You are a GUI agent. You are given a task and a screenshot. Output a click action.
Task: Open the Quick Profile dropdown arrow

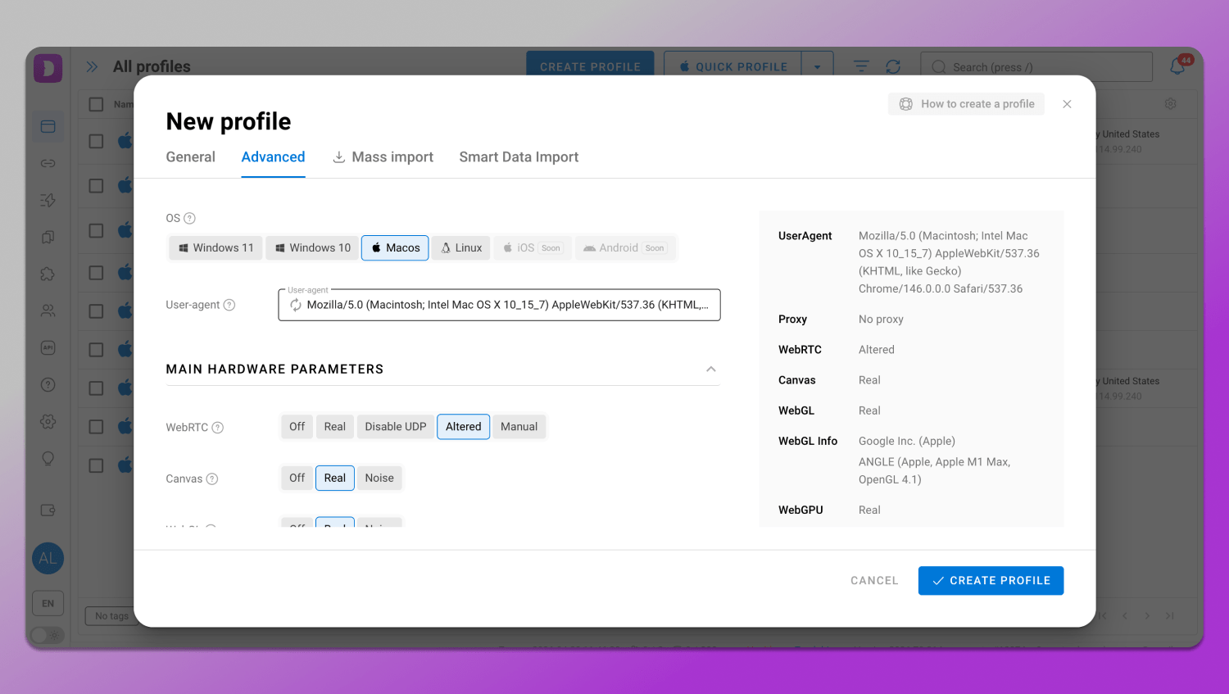[x=817, y=67]
